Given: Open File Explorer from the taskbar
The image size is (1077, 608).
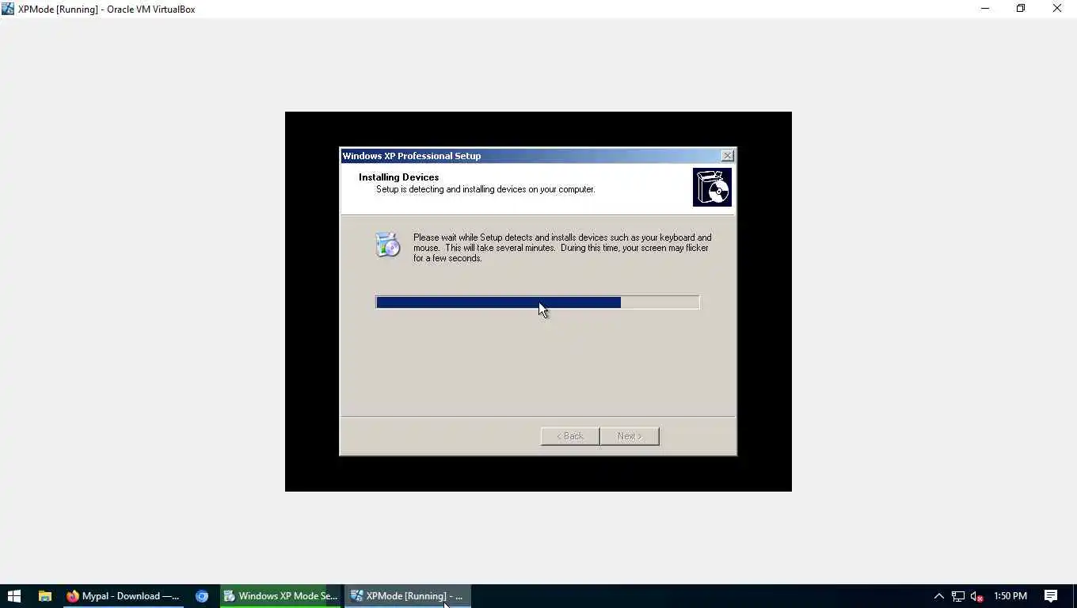Looking at the screenshot, I should coord(45,596).
